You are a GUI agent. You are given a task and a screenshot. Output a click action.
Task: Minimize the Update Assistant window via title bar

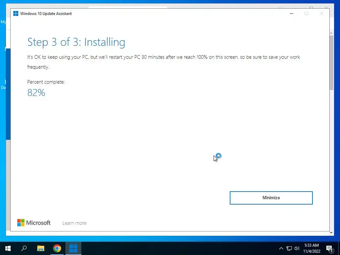tap(292, 13)
